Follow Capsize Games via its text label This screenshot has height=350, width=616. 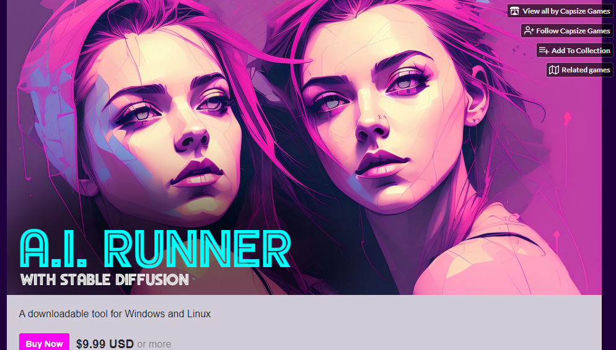573,30
